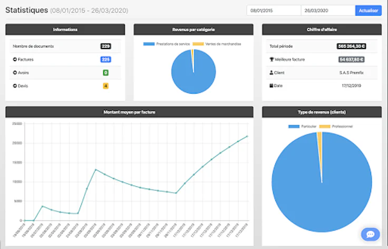
Task: Toggle Particulier legend in revenue type chart
Action: [x=294, y=126]
